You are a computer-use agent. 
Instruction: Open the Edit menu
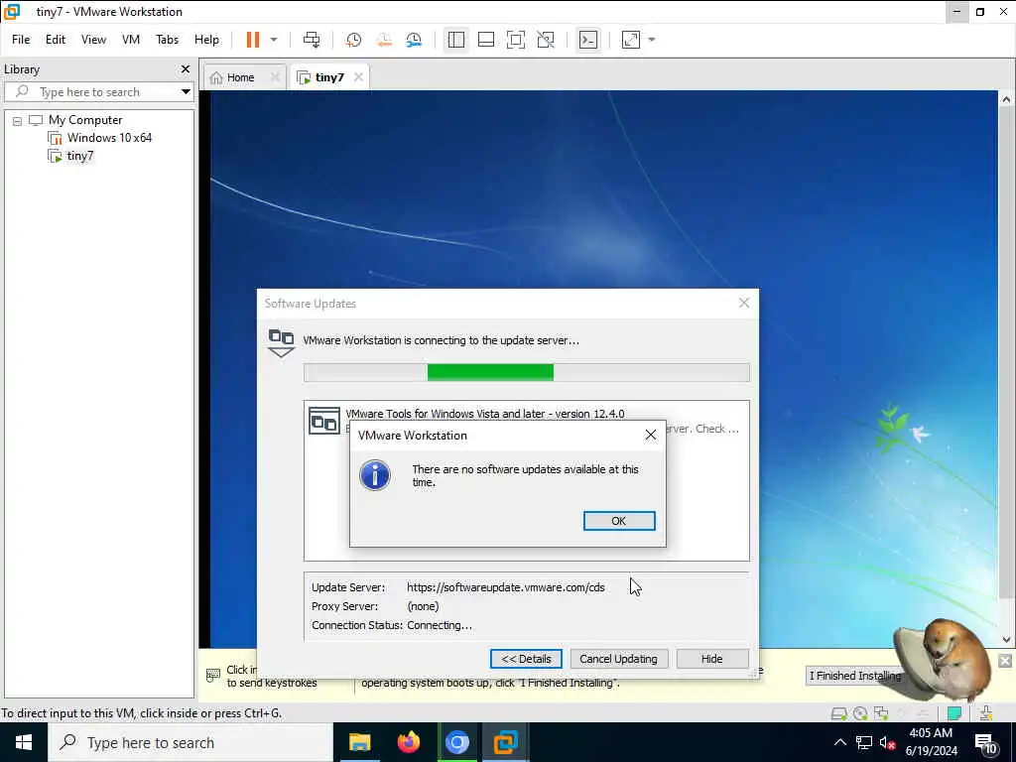pyautogui.click(x=56, y=40)
